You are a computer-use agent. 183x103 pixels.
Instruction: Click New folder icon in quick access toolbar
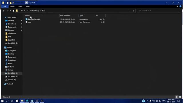pyautogui.click(x=11, y=3)
